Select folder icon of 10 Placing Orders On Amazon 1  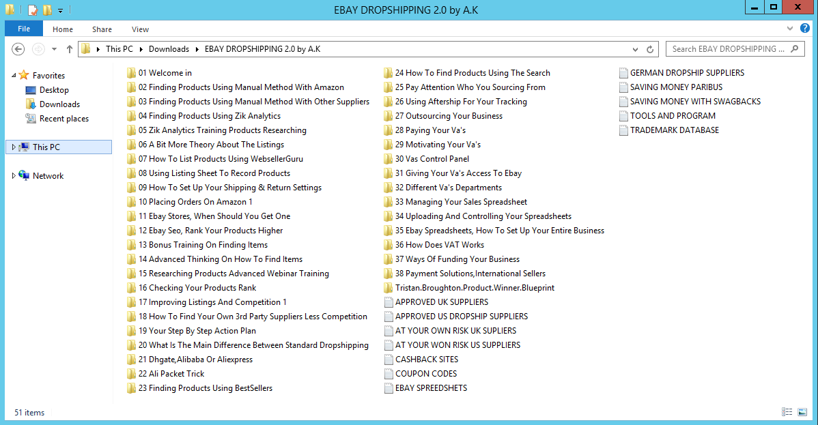[132, 202]
